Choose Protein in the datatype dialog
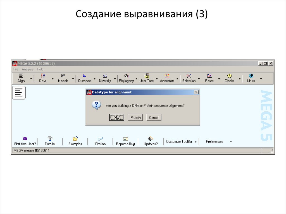This screenshot has width=286, height=214. point(135,117)
